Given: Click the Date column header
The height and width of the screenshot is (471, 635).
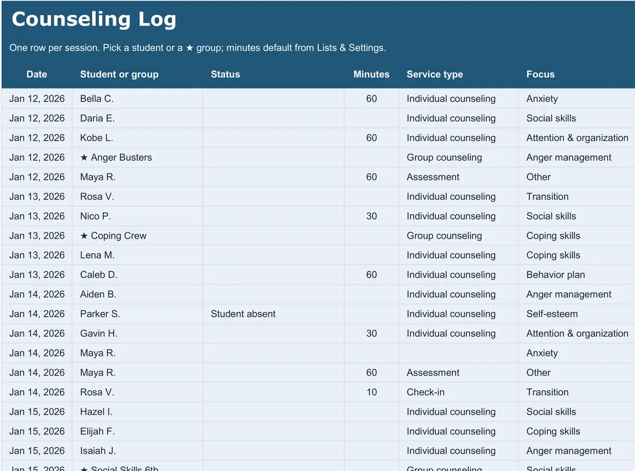Looking at the screenshot, I should coord(36,74).
